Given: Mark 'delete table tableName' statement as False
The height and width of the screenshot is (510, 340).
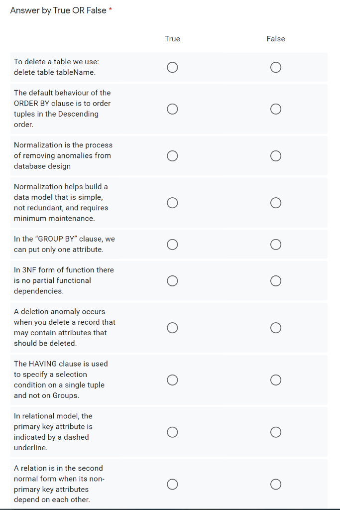Looking at the screenshot, I should point(276,67).
